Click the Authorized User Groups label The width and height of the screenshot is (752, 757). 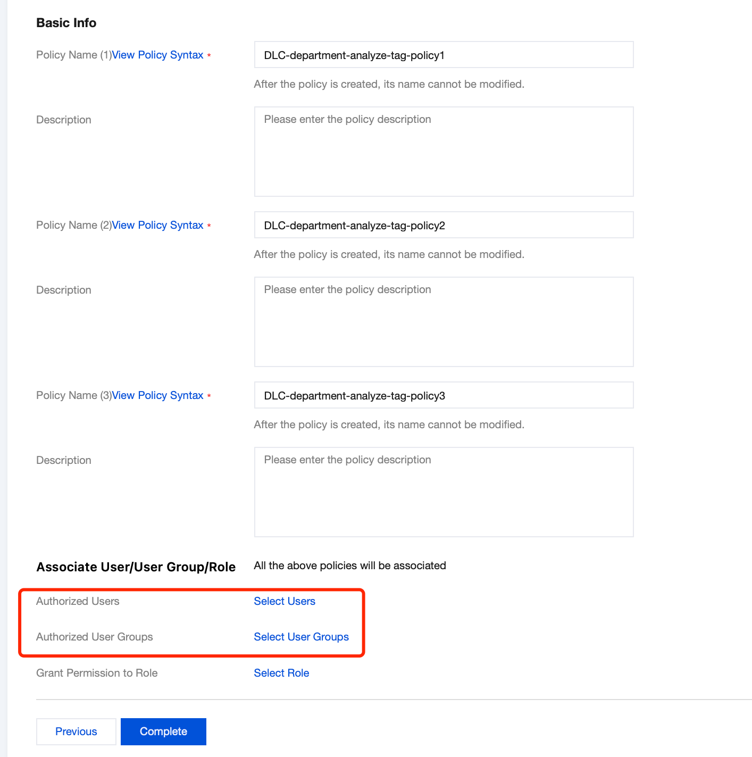point(94,637)
